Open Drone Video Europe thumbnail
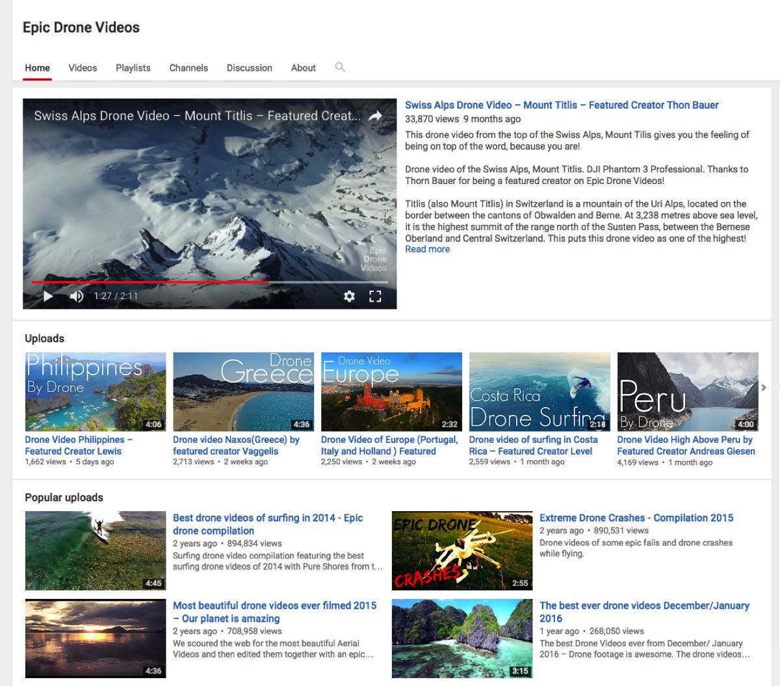 (x=391, y=391)
